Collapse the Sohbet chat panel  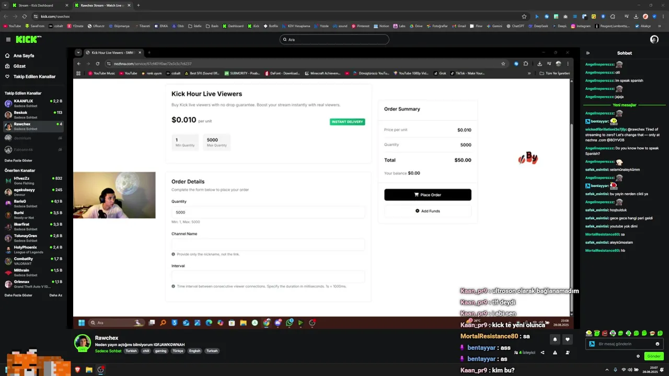tap(587, 53)
